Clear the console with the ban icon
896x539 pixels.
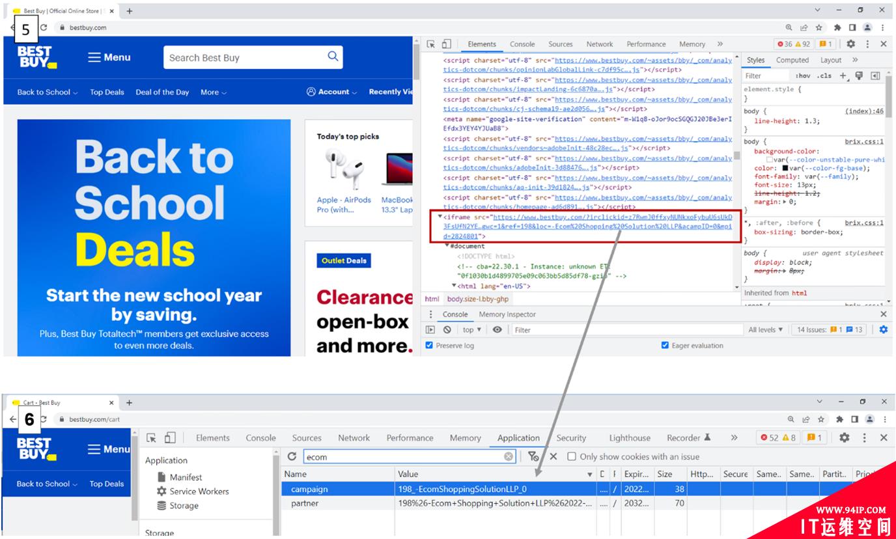pos(447,330)
